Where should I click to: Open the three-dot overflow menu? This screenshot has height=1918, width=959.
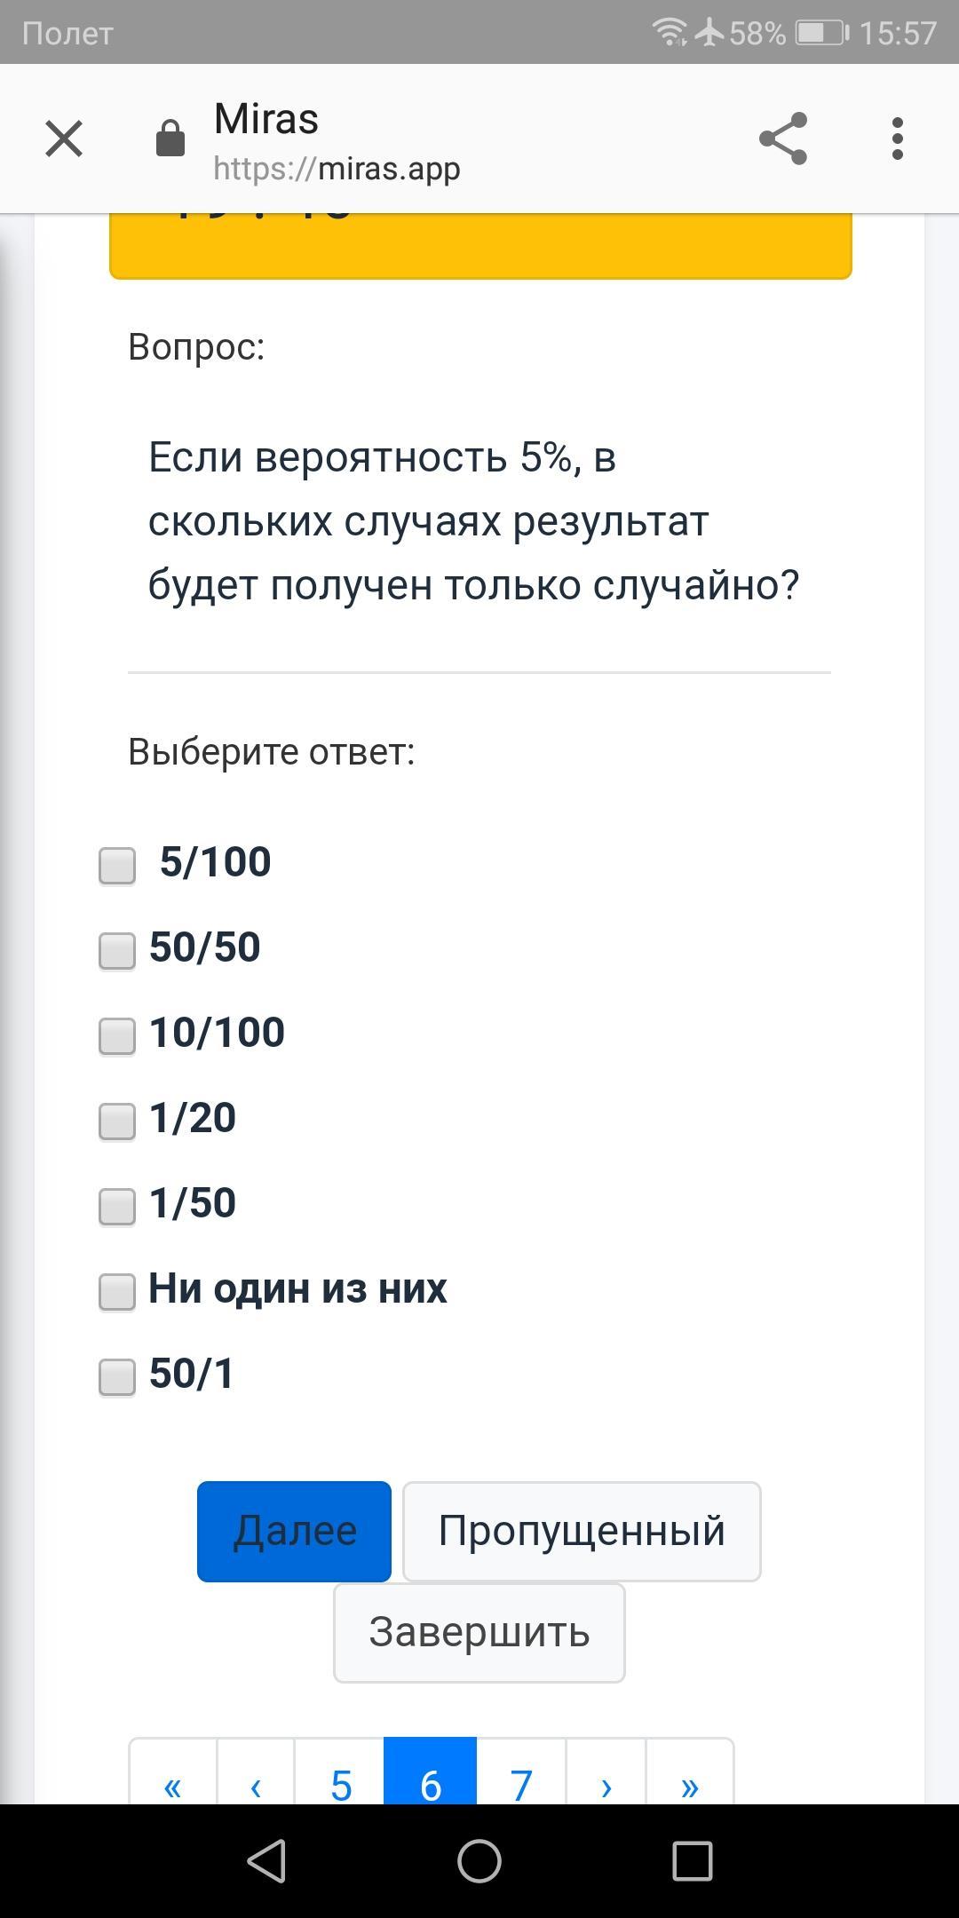point(898,139)
